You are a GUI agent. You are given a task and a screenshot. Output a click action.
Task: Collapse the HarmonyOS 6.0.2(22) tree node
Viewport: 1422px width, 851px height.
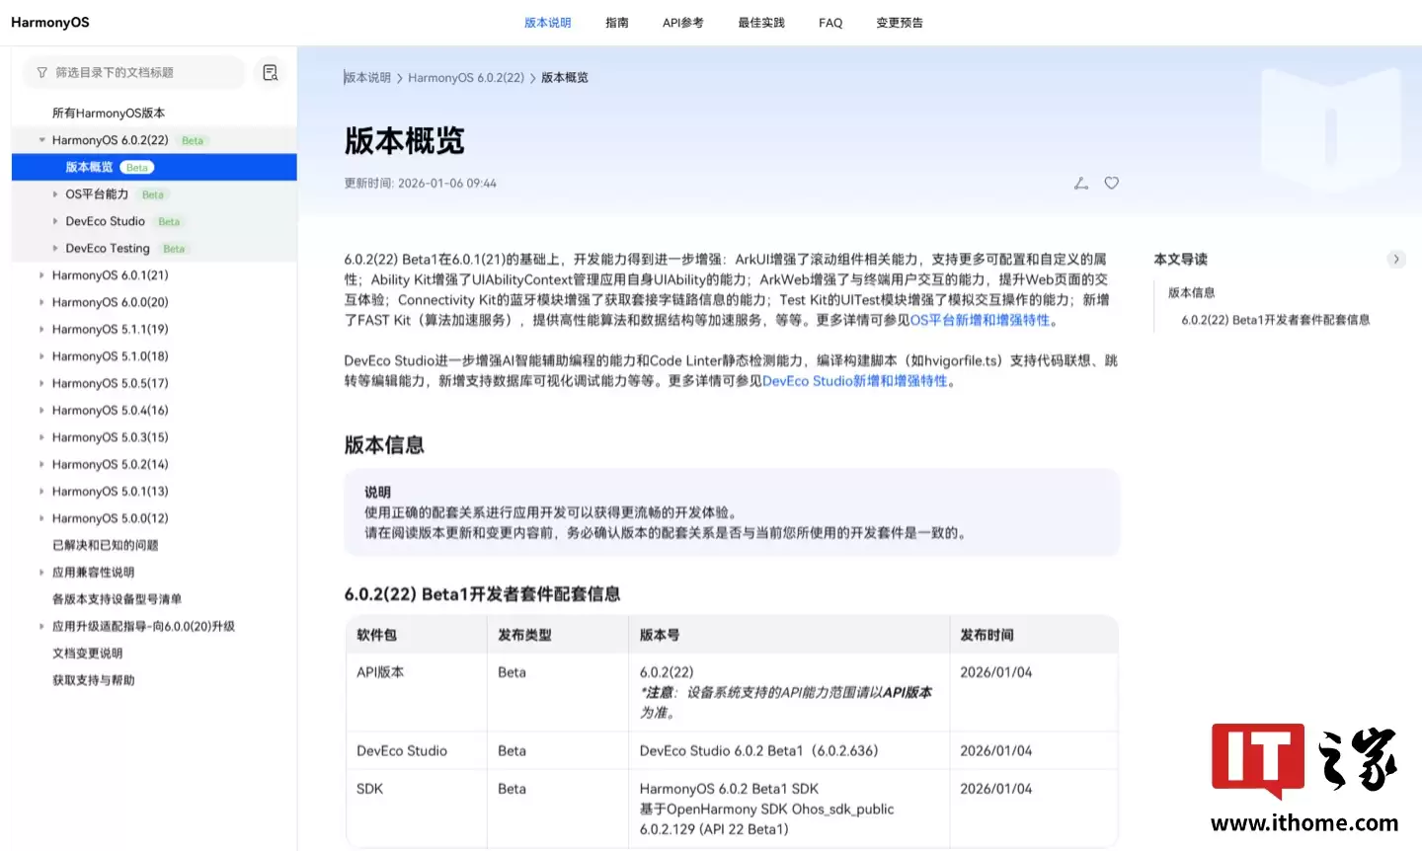click(x=41, y=139)
